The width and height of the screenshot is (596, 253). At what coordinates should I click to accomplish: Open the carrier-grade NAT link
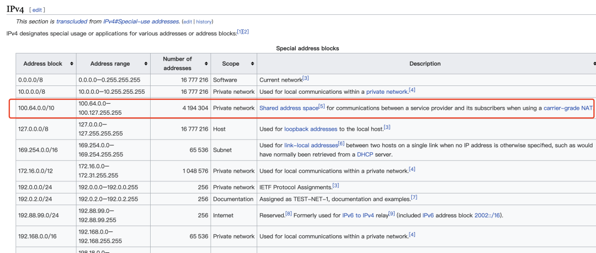coord(568,108)
